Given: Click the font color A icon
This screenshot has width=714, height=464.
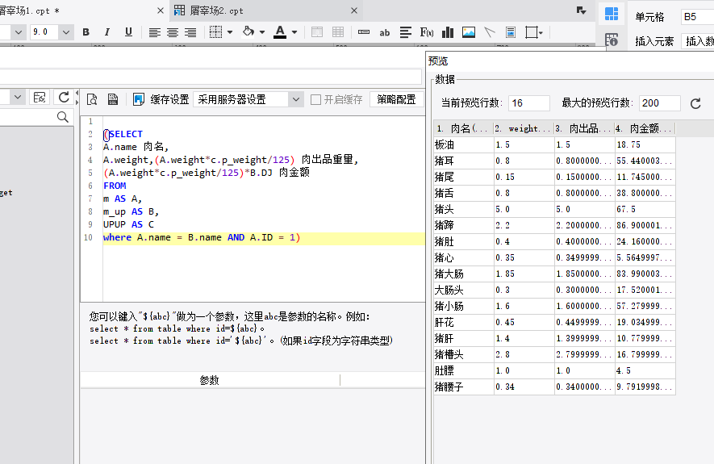Looking at the screenshot, I should [x=280, y=32].
